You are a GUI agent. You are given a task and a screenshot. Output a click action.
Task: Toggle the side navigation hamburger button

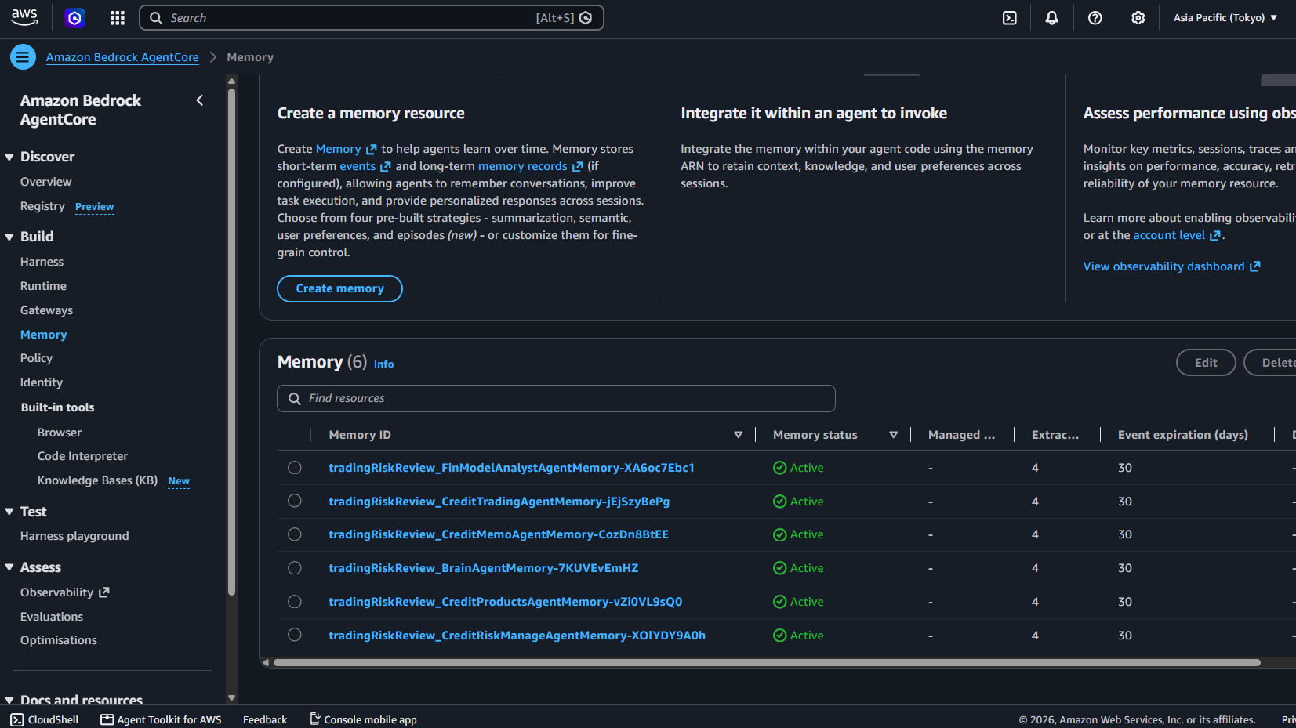point(23,56)
